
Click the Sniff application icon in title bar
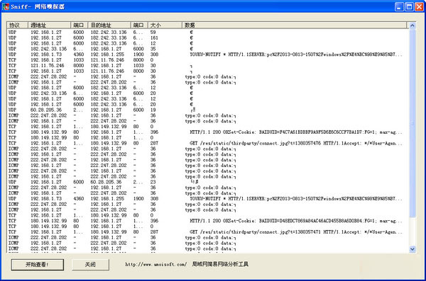coord(6,6)
